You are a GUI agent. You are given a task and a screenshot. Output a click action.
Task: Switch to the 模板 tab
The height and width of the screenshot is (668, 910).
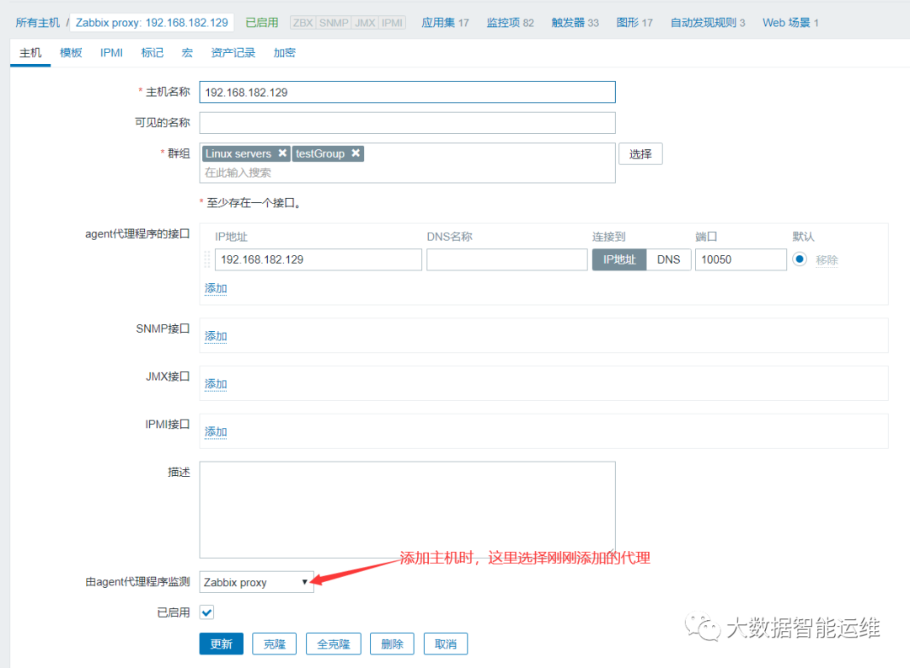coord(71,53)
